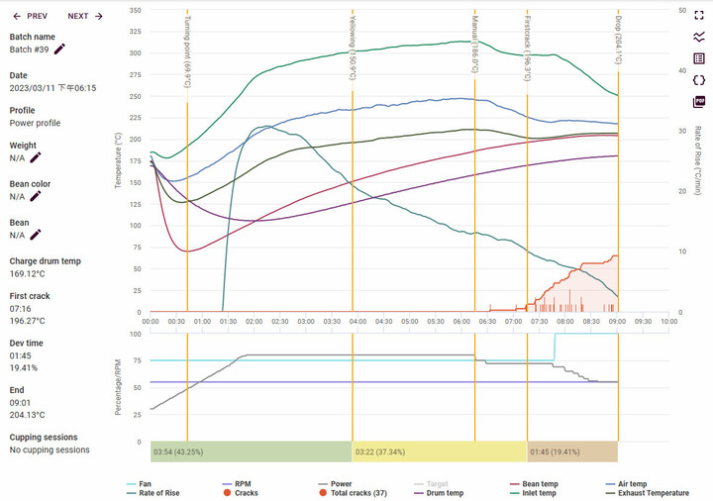This screenshot has height=501, width=713.
Task: Toggle the Fan legend entry
Action: pyautogui.click(x=140, y=484)
